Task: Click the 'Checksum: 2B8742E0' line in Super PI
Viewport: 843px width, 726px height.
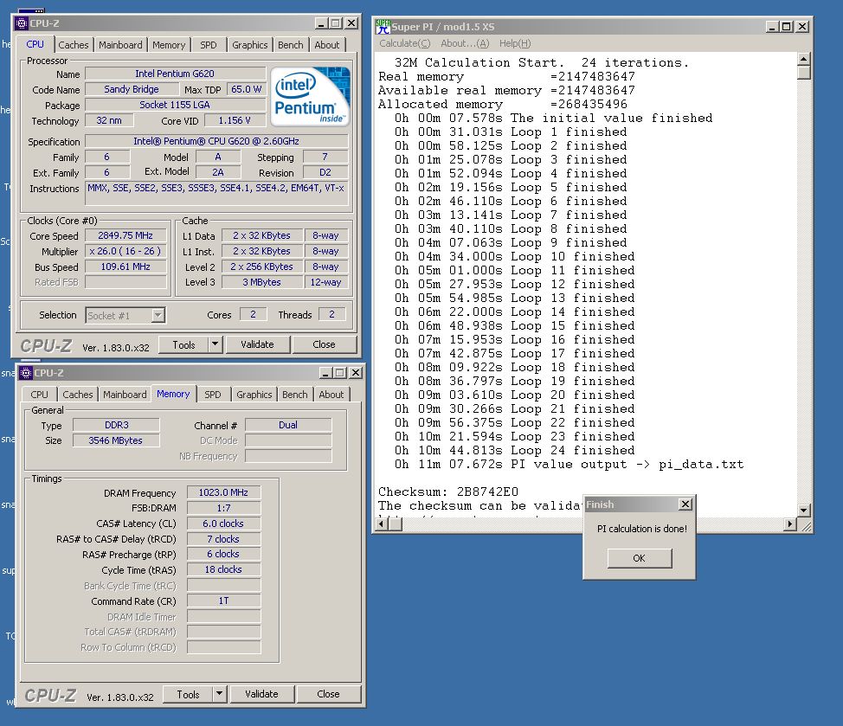Action: (448, 491)
